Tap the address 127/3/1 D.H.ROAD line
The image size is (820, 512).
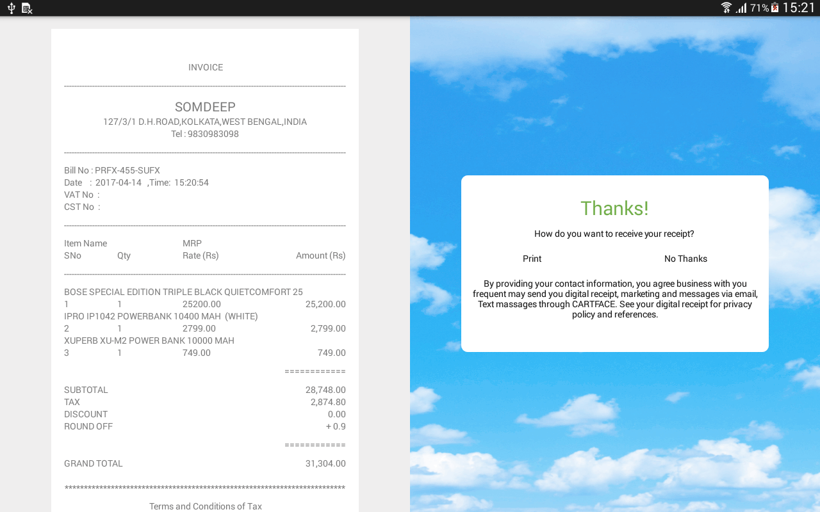tap(205, 122)
